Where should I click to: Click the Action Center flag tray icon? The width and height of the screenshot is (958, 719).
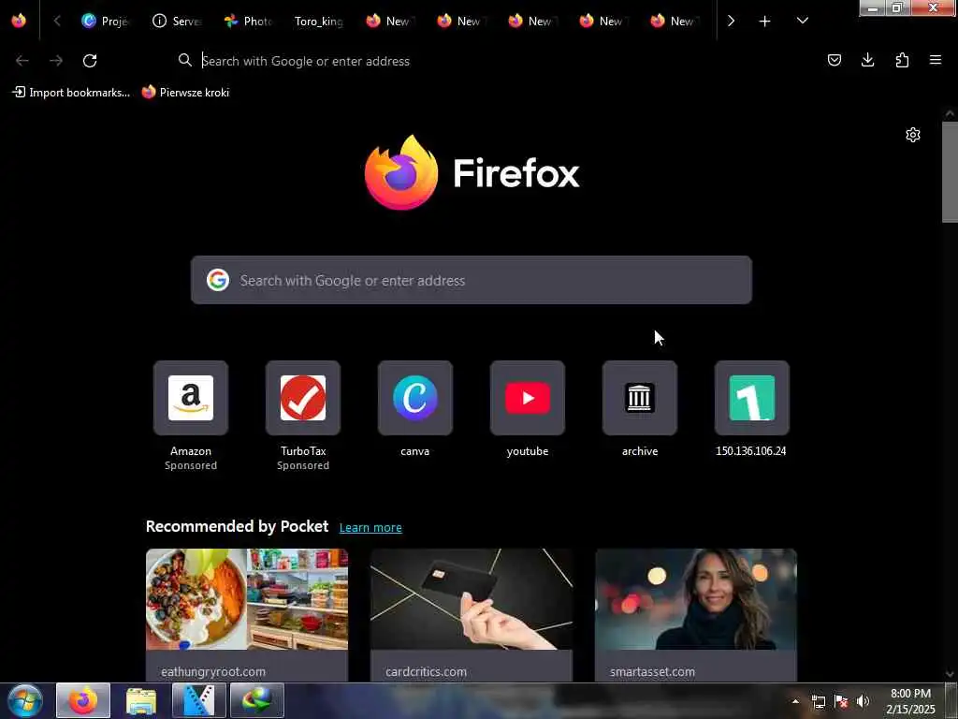(841, 701)
